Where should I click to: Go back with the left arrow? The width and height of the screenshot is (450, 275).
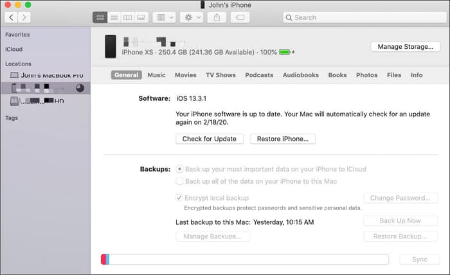[11, 17]
